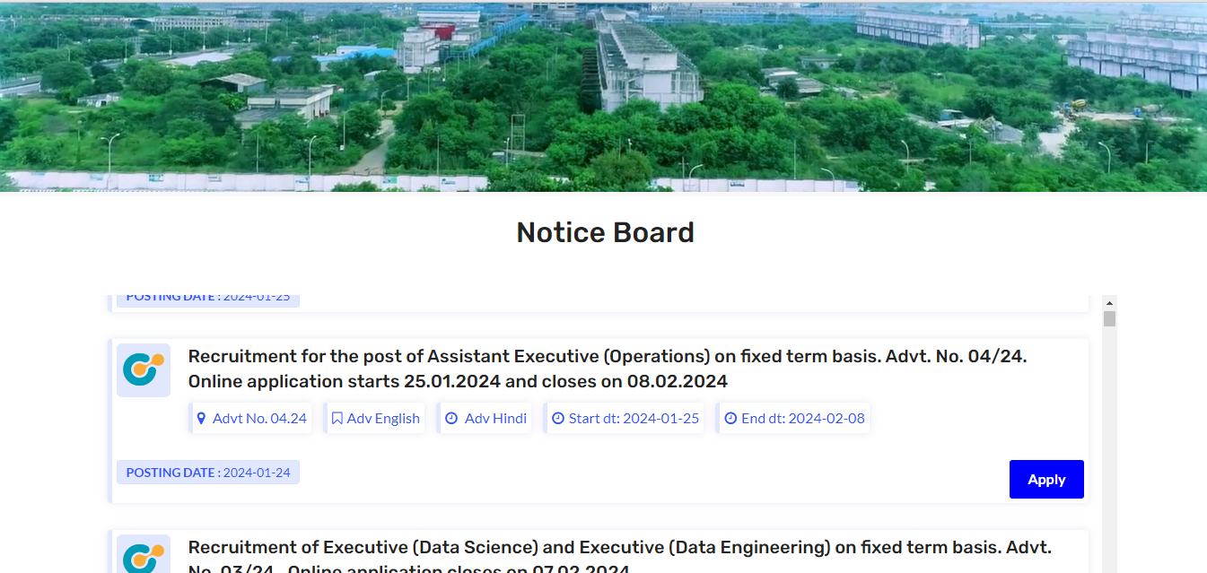1207x573 pixels.
Task: Click the logo of Data Science recruitment notice
Action: [x=144, y=556]
